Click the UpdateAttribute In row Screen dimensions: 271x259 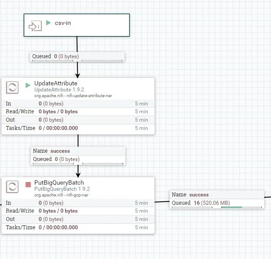[78, 104]
